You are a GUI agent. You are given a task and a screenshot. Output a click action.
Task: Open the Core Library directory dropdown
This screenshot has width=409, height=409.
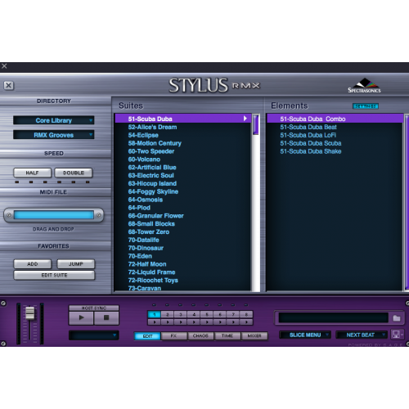click(54, 120)
